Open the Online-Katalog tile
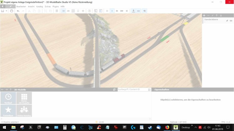Viewport: 234px width, 131px height. point(24,111)
